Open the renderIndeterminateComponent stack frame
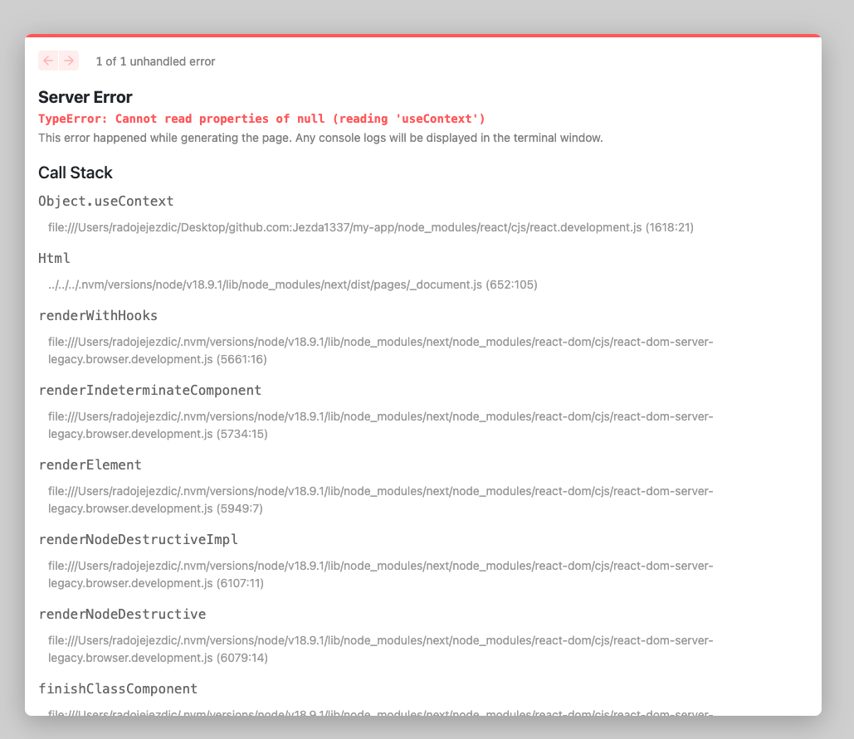 click(x=150, y=390)
